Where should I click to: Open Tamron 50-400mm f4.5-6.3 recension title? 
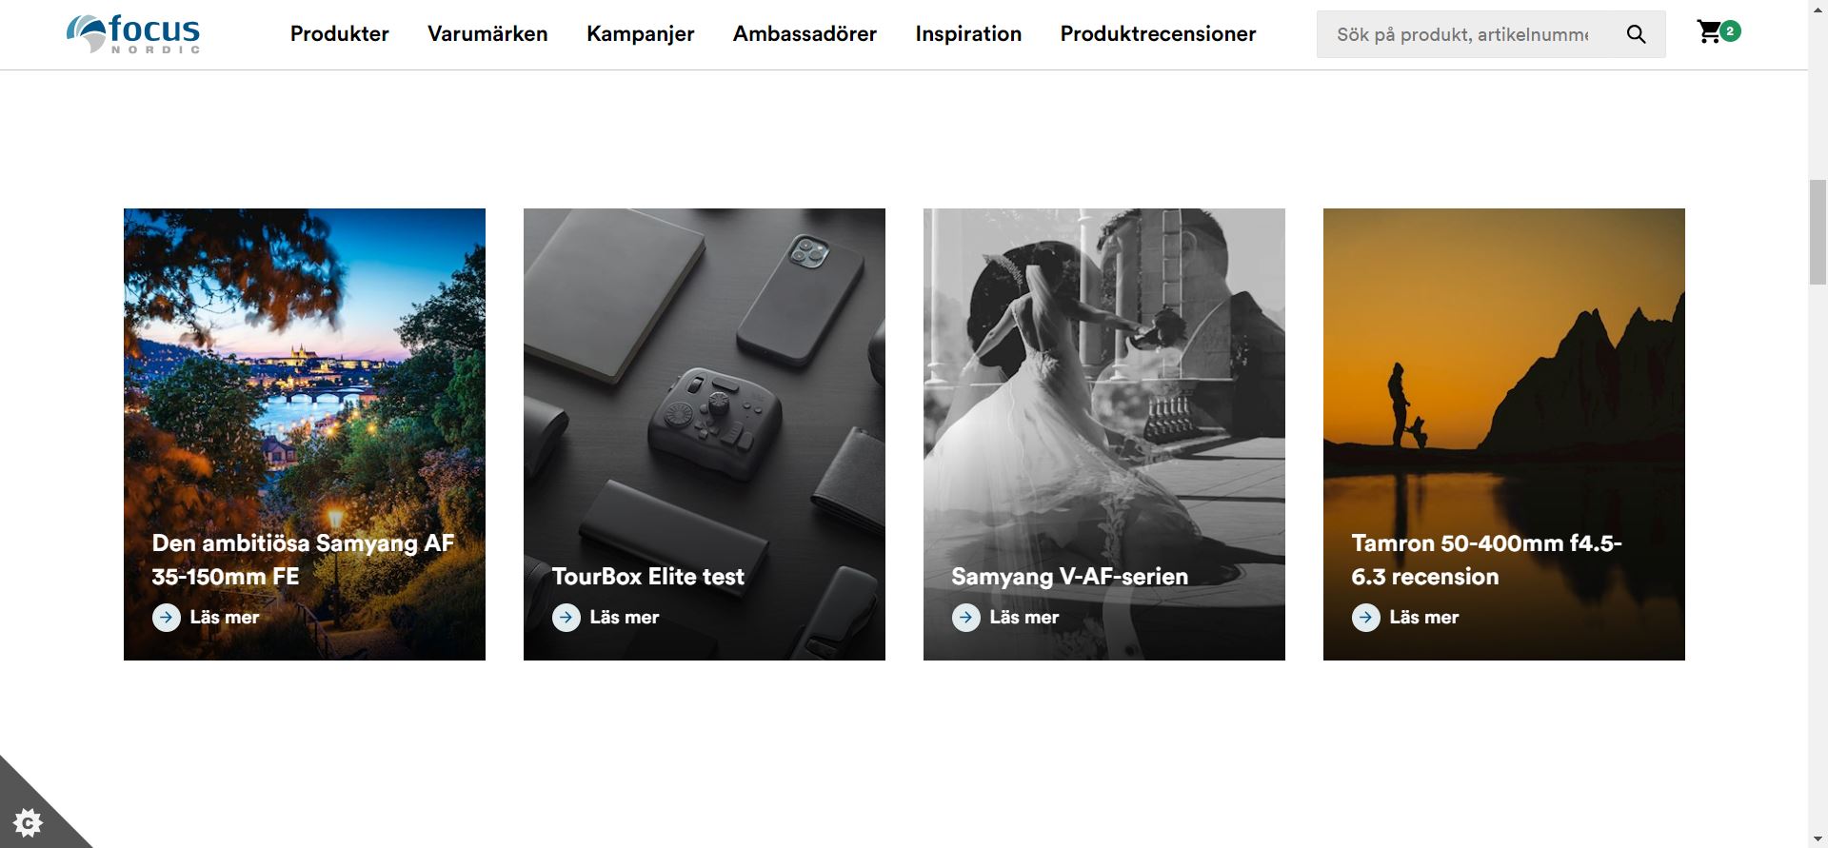tap(1486, 560)
